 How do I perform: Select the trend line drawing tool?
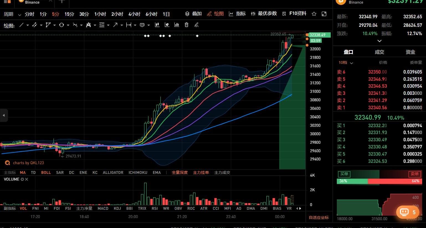pos(21,25)
